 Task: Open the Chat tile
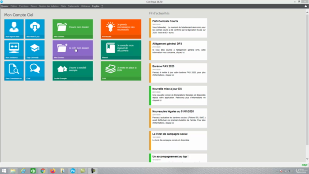pos(35,71)
